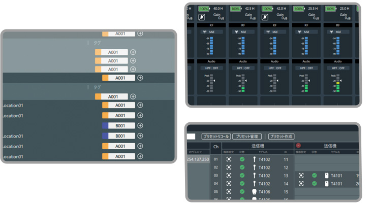Image resolution: width=373 pixels, height=203 pixels.
Task: Toggle HPF : OFF on the 42.0 H channel
Action: click(x=275, y=68)
